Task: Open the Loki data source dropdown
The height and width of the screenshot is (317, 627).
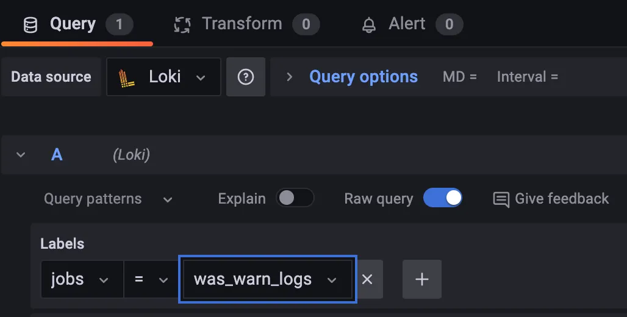Action: click(163, 77)
